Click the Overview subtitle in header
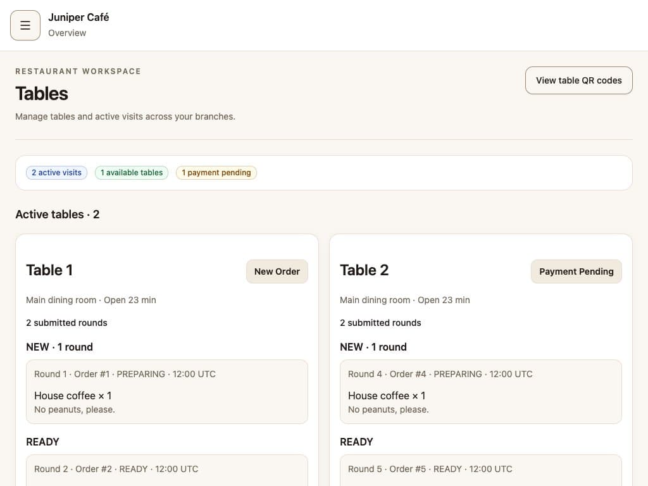The height and width of the screenshot is (486, 648). click(x=67, y=33)
